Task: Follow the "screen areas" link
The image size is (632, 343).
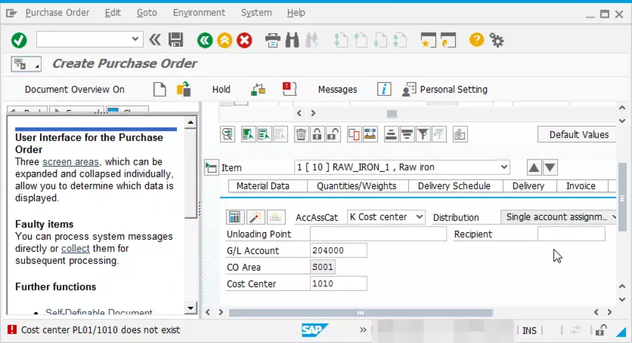Action: tap(71, 162)
